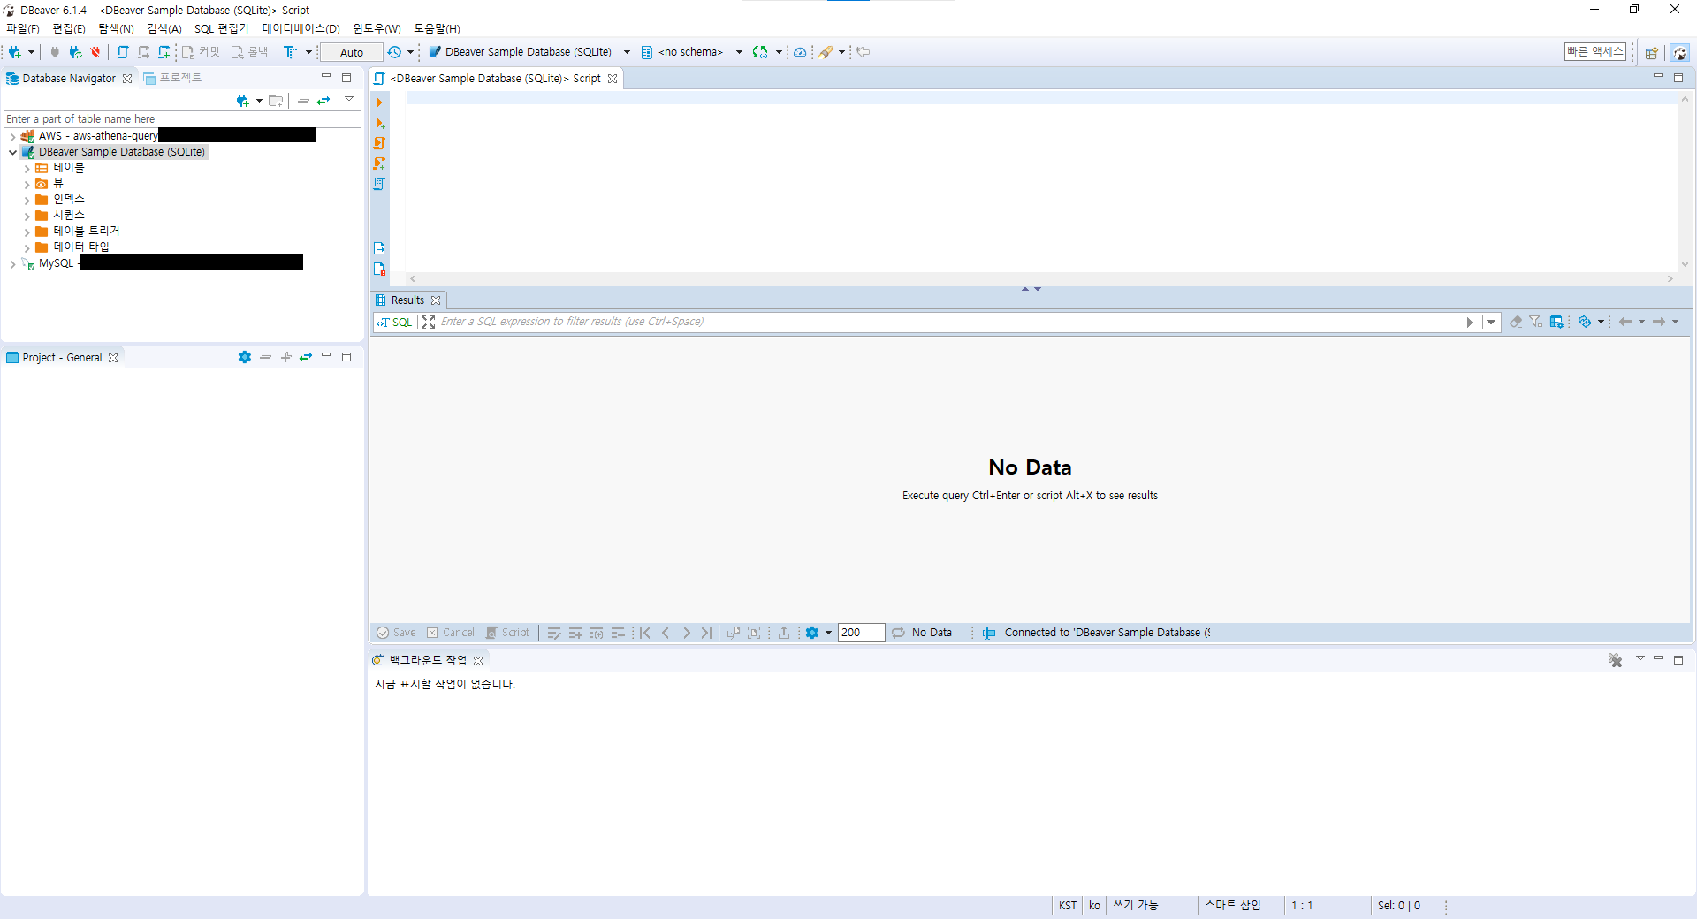The width and height of the screenshot is (1697, 919).
Task: Open the active connection dropdown
Action: 627,52
